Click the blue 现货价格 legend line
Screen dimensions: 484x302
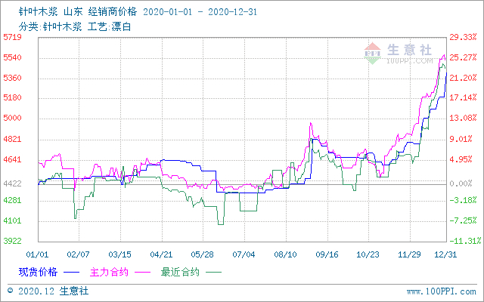click(72, 271)
